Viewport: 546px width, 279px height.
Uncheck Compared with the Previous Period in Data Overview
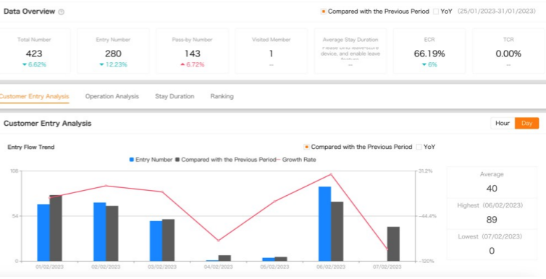click(323, 12)
